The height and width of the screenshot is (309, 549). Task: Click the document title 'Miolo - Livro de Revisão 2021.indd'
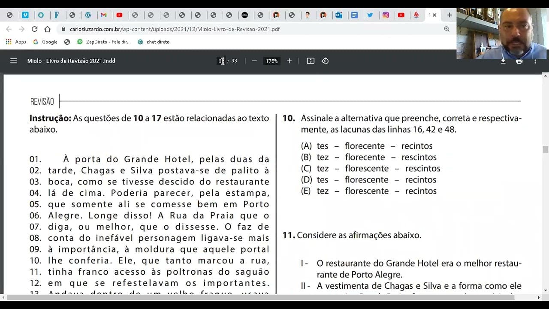click(x=71, y=61)
